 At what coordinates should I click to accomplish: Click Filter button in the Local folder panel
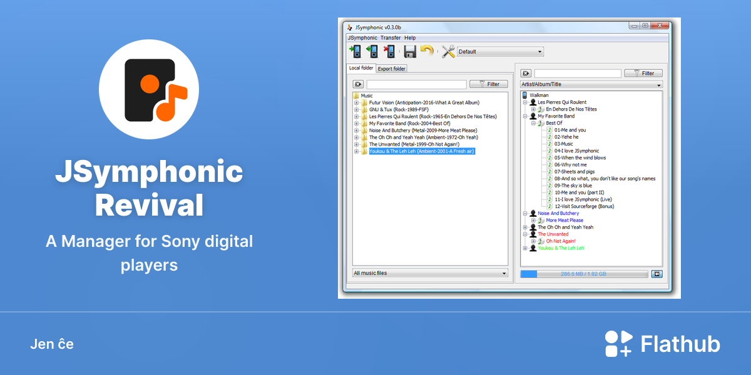tap(489, 84)
